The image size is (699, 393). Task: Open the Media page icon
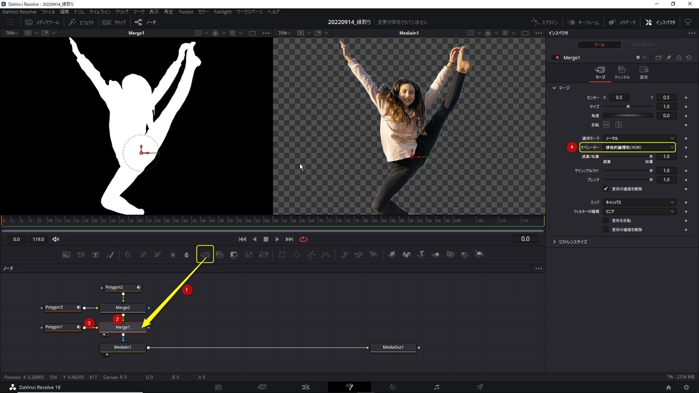click(218, 387)
